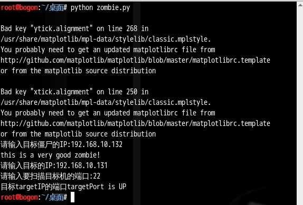The height and width of the screenshot is (205, 303).
Task: Open the github URL under the ytick warning
Action: point(135,61)
